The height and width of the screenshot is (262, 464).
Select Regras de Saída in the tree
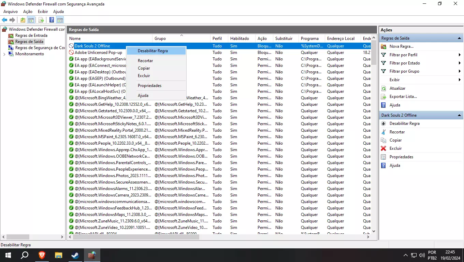[x=29, y=42]
